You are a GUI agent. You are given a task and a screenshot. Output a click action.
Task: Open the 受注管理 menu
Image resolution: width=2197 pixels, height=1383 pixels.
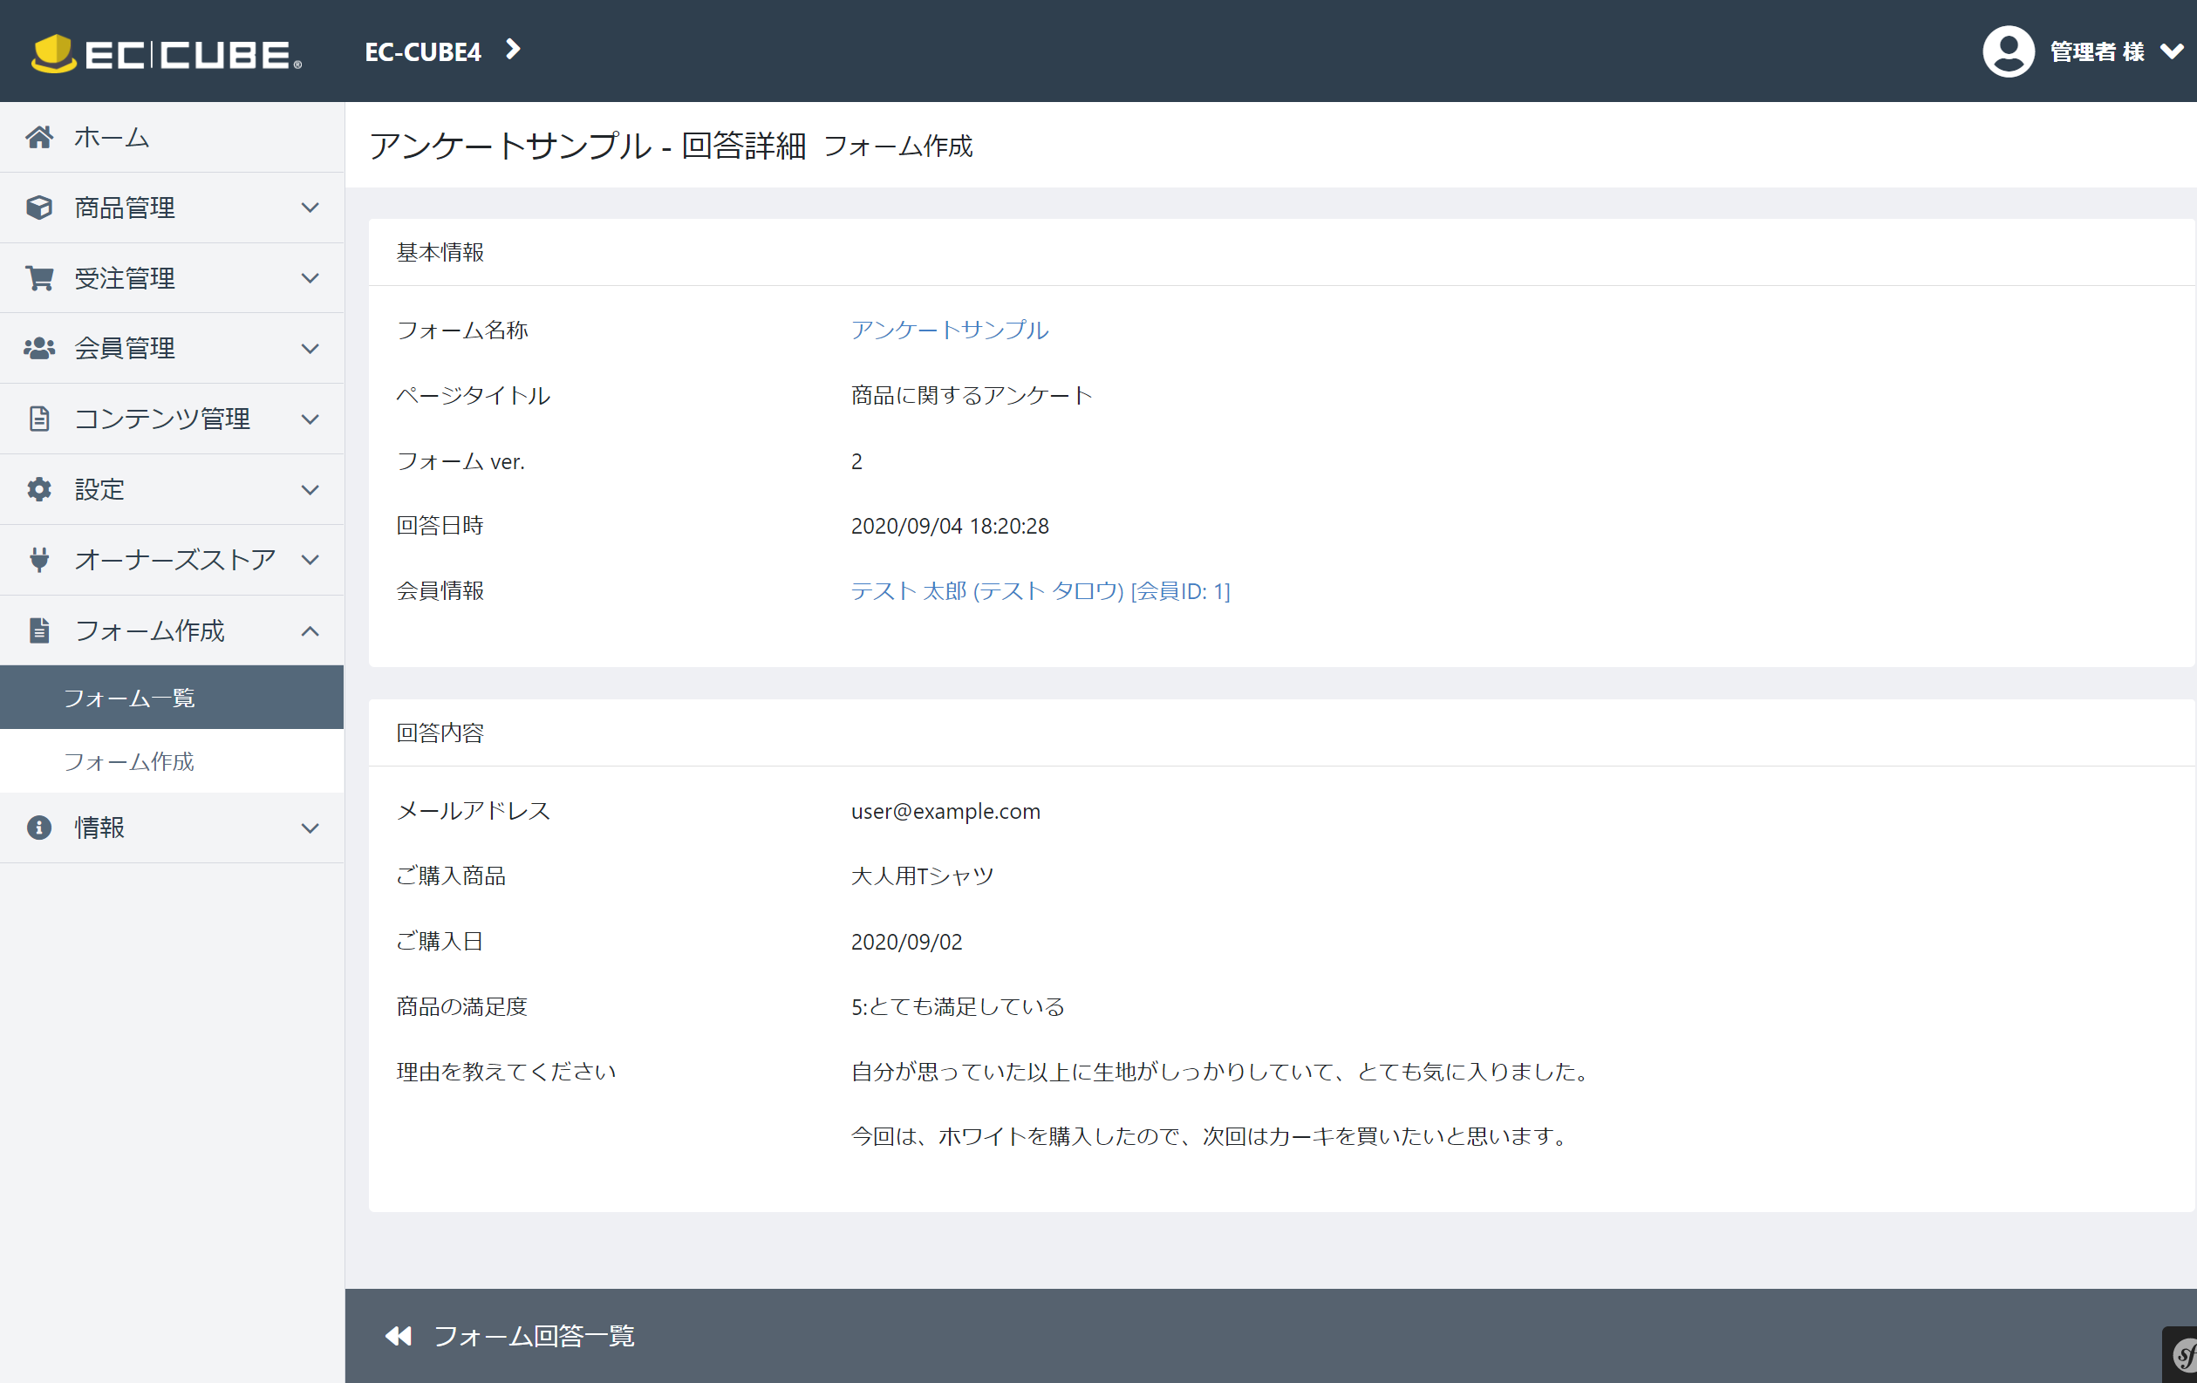tap(172, 277)
